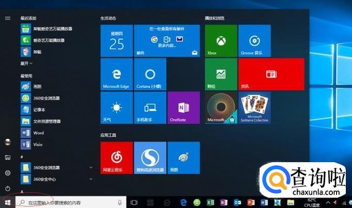Screen dimensions: 352x208
Task: Launch the OneNote tile
Action: coord(183,108)
